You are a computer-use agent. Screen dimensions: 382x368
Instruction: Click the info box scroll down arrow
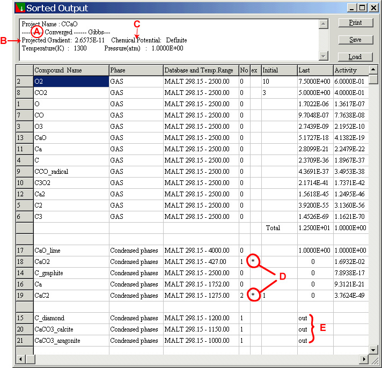[323, 56]
